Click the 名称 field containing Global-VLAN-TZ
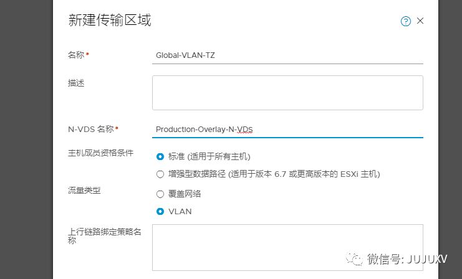Image resolution: width=462 pixels, height=279 pixels. 287,55
